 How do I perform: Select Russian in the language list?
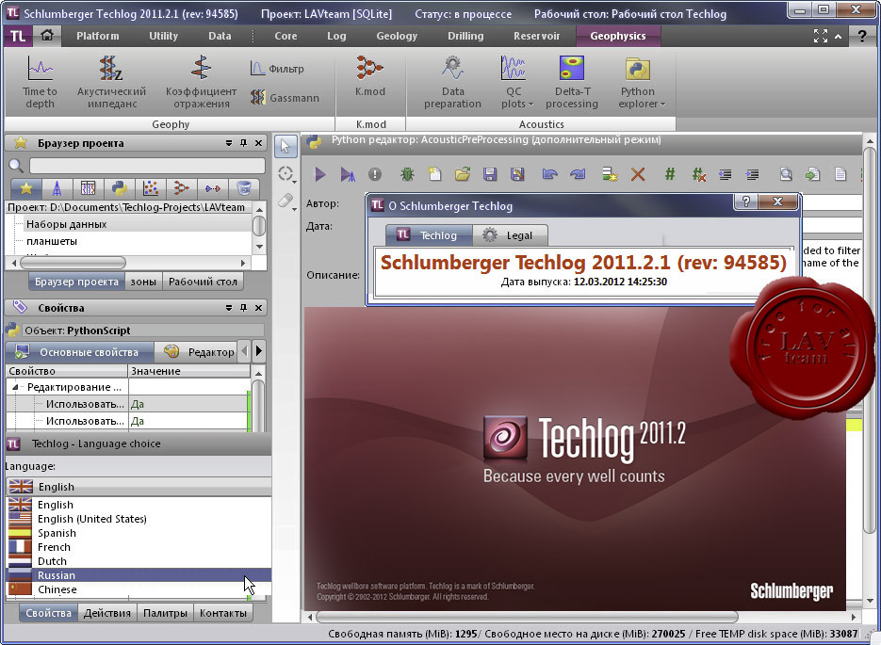[139, 575]
